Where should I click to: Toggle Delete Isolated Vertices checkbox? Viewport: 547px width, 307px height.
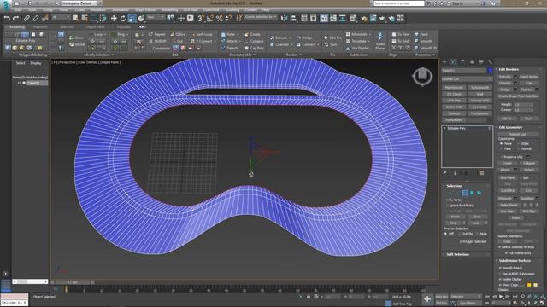pos(500,246)
